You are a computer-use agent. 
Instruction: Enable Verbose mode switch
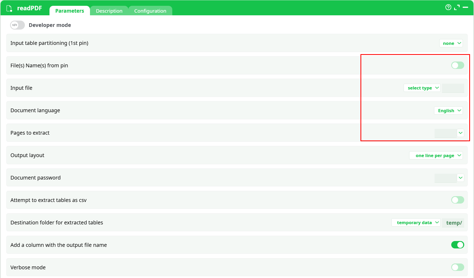coord(457,267)
